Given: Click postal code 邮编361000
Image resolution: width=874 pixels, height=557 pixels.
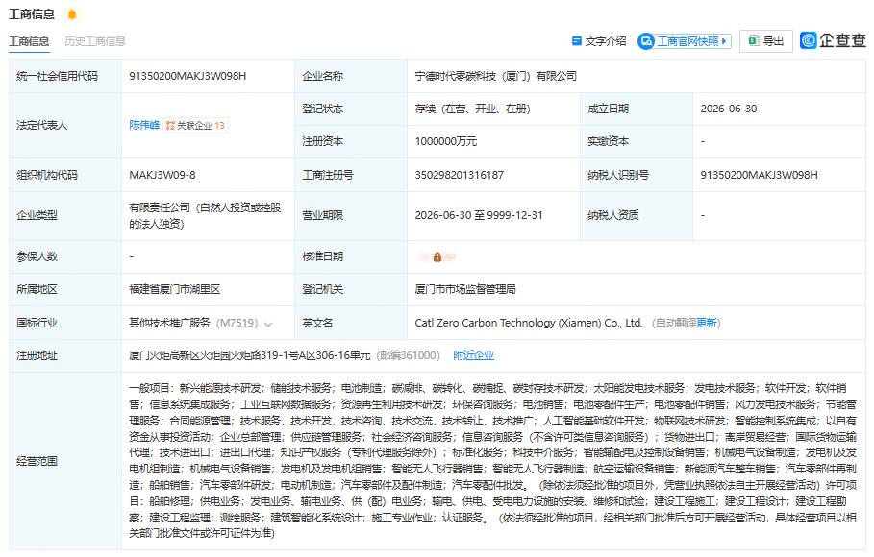Looking at the screenshot, I should tap(408, 355).
